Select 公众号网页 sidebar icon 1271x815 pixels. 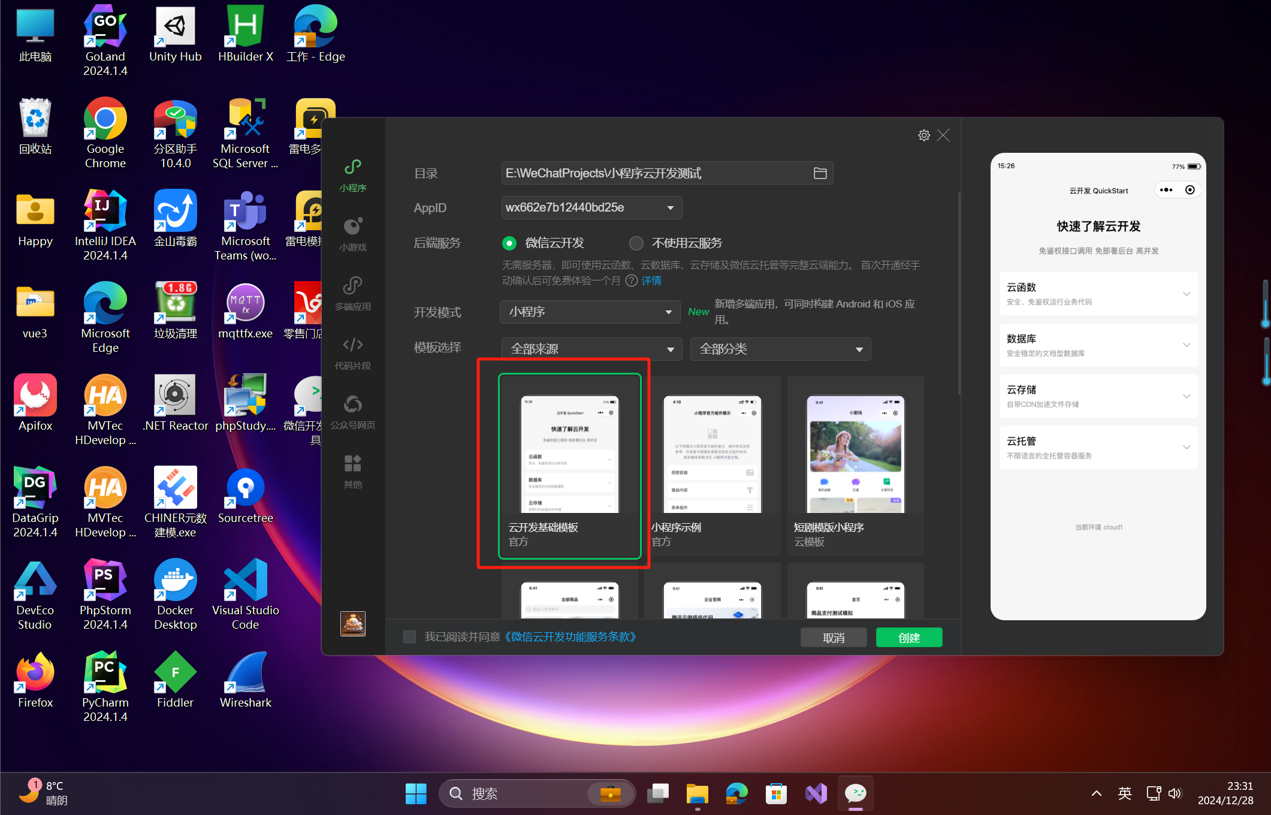pos(352,411)
